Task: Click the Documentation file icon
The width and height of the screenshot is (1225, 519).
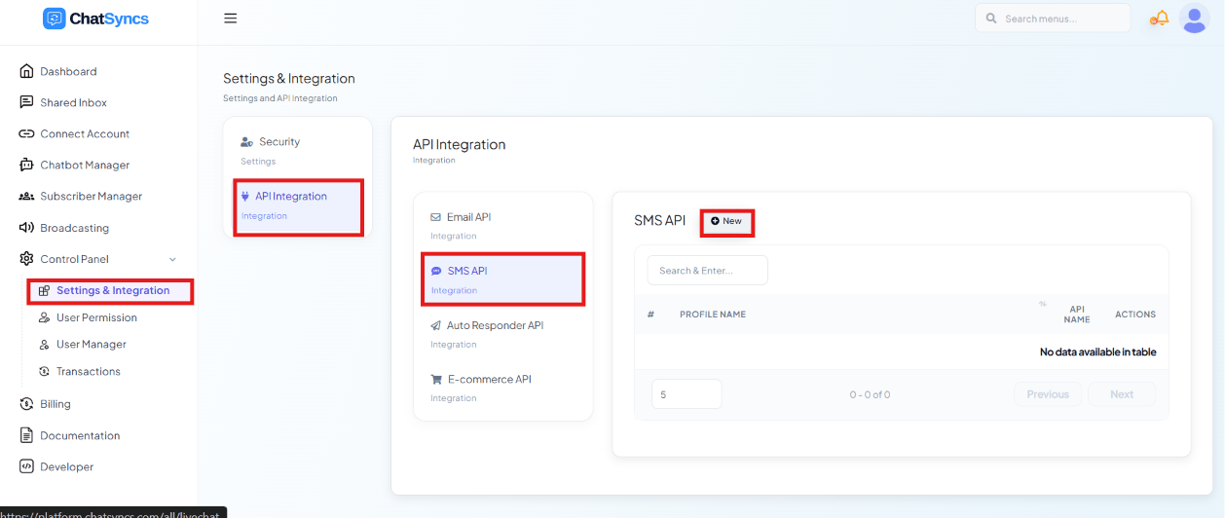Action: [x=26, y=435]
